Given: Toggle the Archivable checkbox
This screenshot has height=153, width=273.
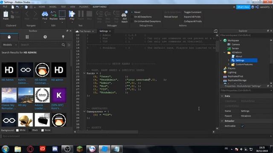Looking at the screenshot, I should pos(242,126).
